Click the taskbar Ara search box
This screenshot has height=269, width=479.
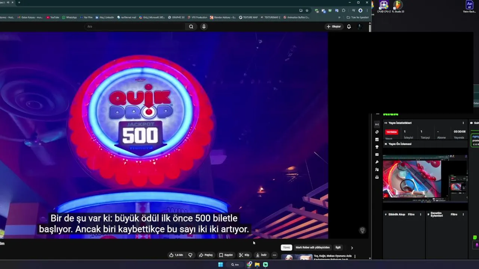(x=235, y=265)
